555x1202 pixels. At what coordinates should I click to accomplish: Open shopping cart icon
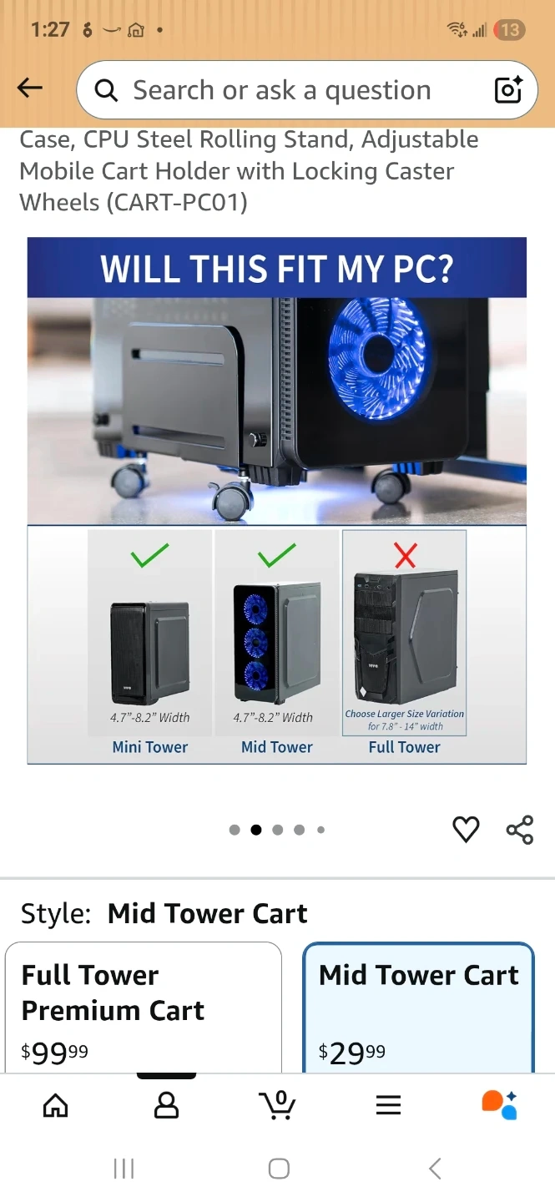pos(278,1104)
